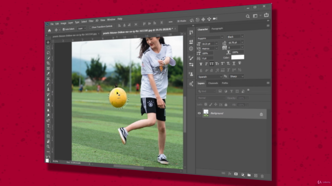This screenshot has height=186, width=332.
Task: Open the Sharp anti-aliasing dropdown
Action: pos(237,76)
